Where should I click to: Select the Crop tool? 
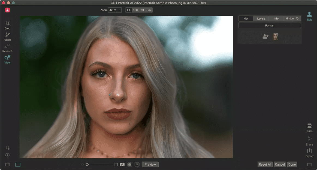pos(7,25)
